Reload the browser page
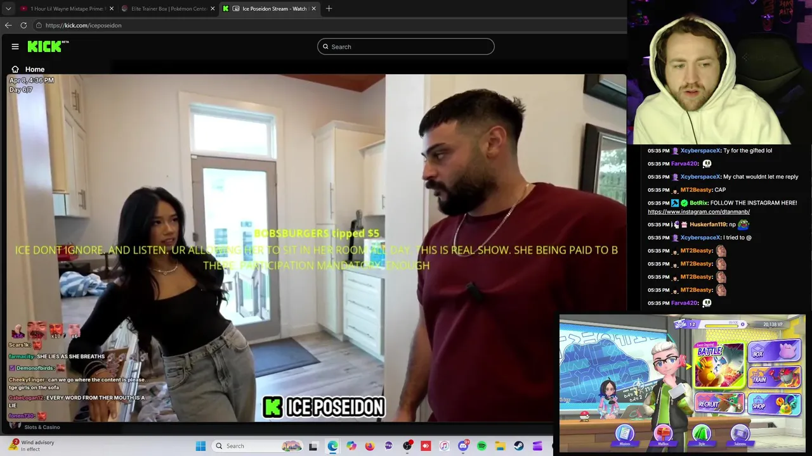This screenshot has width=812, height=456. pyautogui.click(x=23, y=25)
